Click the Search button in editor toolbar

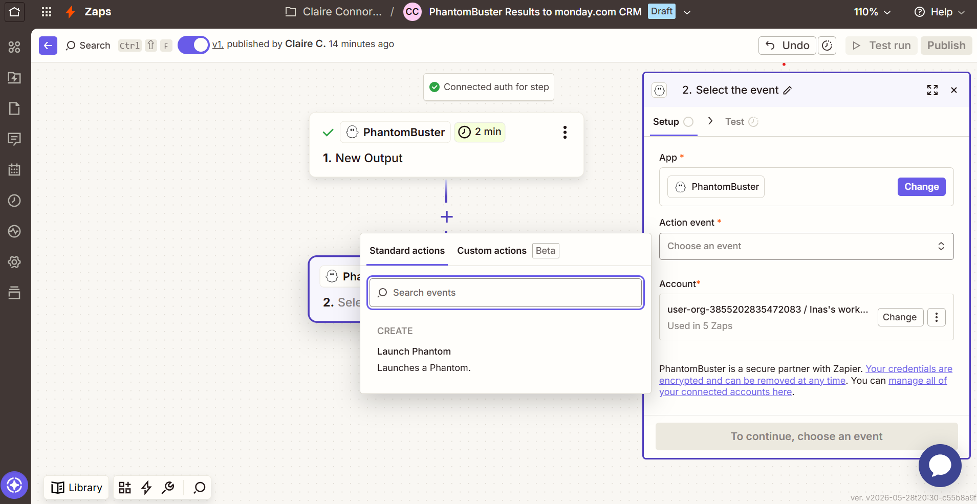coord(88,46)
